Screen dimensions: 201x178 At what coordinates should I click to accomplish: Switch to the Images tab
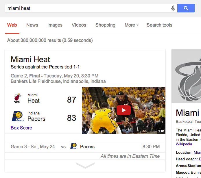55,25
